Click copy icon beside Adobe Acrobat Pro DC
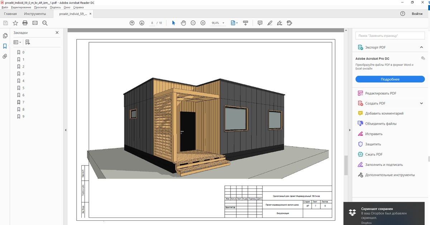This screenshot has width=430, height=225. click(x=423, y=58)
